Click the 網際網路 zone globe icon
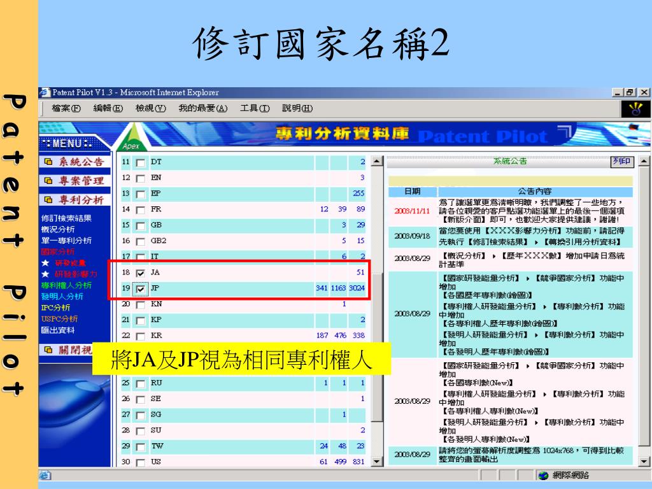The height and width of the screenshot is (489, 652). (543, 475)
